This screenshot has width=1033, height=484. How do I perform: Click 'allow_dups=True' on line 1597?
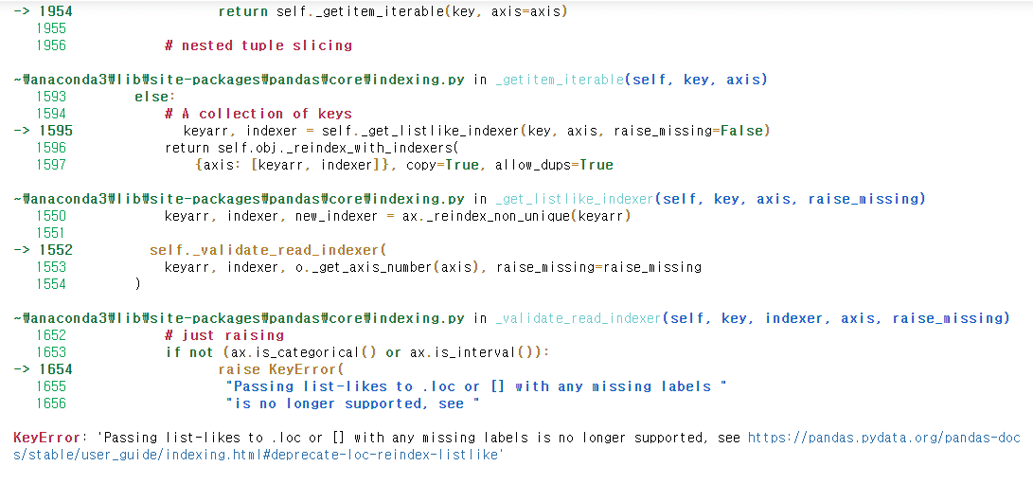(x=554, y=165)
